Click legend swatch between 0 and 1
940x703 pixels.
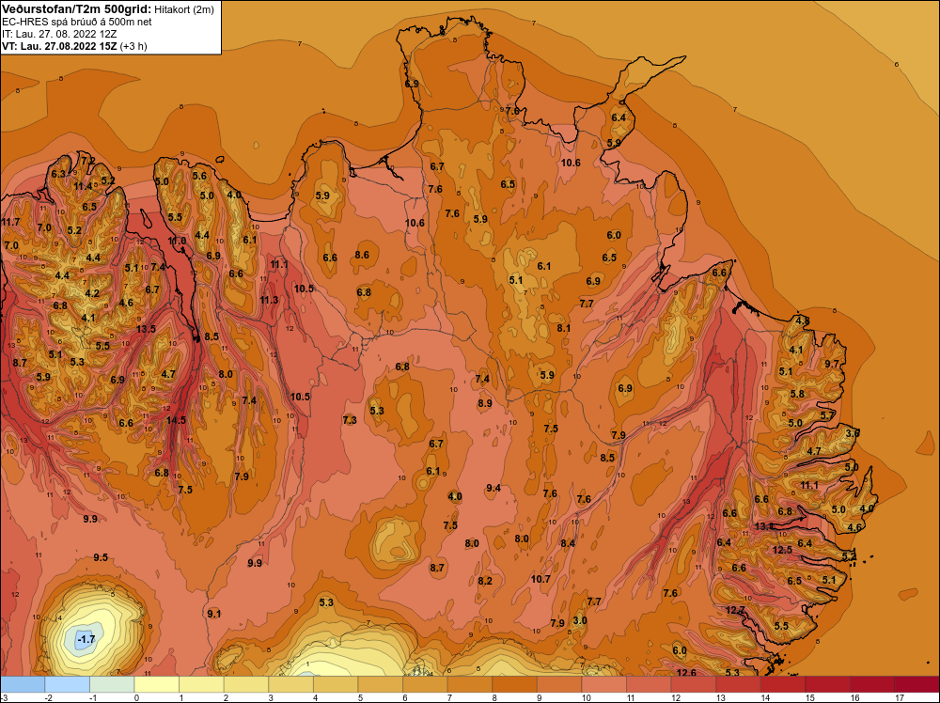(157, 684)
